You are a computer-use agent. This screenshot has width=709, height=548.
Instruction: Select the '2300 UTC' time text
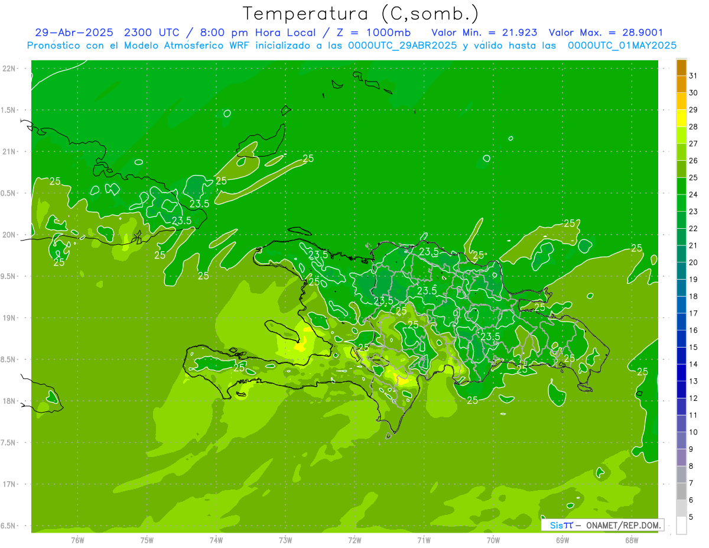152,33
